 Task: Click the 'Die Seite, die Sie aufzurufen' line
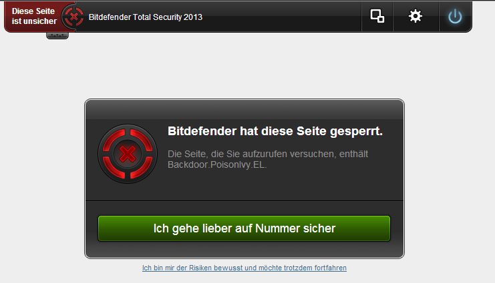point(268,154)
